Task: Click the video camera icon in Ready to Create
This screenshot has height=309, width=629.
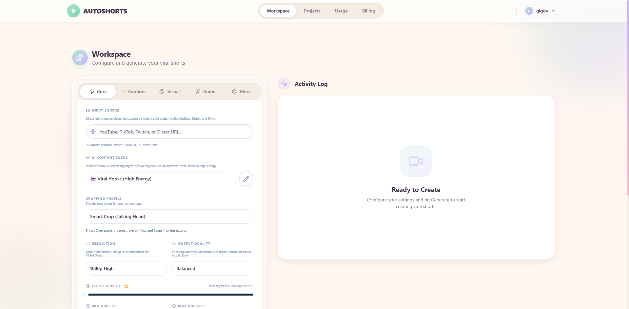Action: (x=416, y=161)
